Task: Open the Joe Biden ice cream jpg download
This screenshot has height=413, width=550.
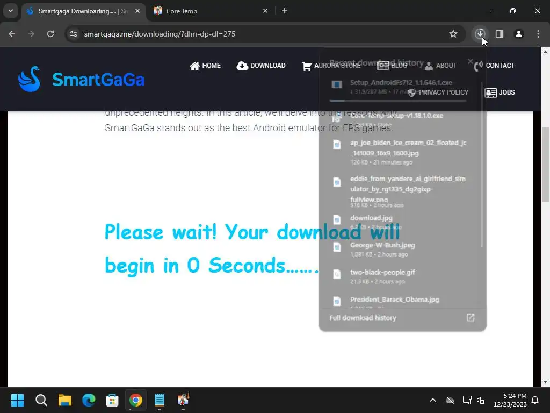Action: click(x=400, y=152)
